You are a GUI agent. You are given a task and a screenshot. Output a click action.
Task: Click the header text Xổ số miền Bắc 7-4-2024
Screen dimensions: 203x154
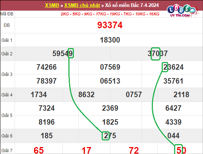coord(132,5)
